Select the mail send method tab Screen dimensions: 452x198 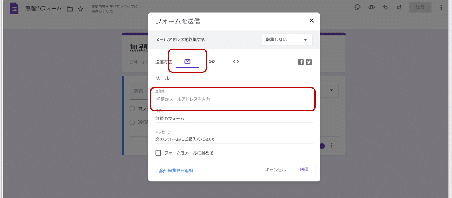click(188, 62)
